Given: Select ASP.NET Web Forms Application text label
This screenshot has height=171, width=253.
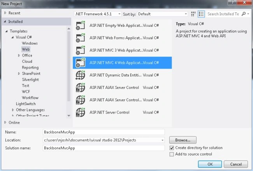Looking at the screenshot, I should pyautogui.click(x=116, y=38).
